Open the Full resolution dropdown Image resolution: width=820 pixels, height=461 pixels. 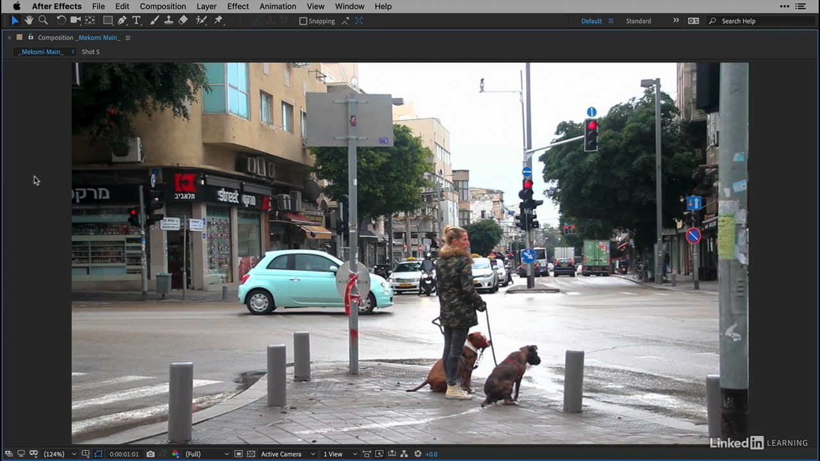coord(207,454)
